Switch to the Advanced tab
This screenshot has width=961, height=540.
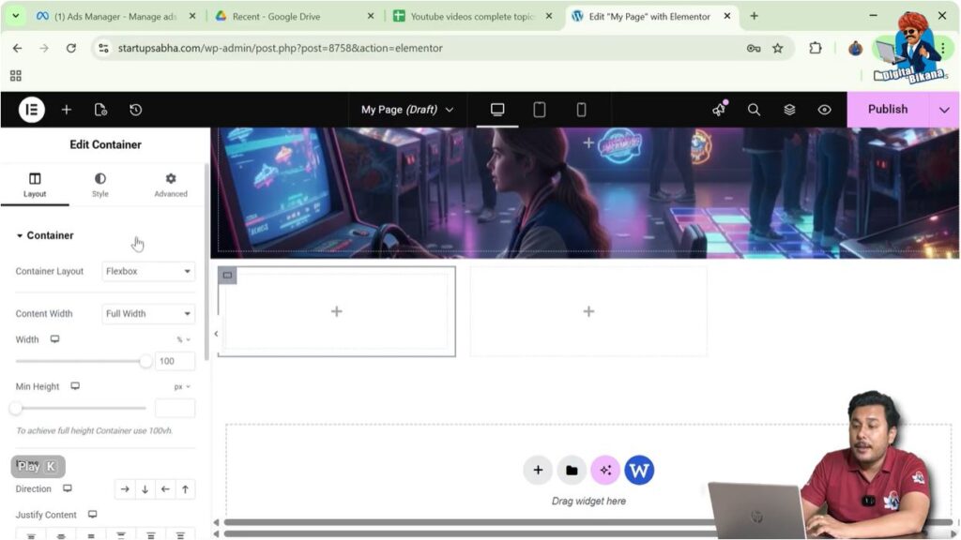171,184
